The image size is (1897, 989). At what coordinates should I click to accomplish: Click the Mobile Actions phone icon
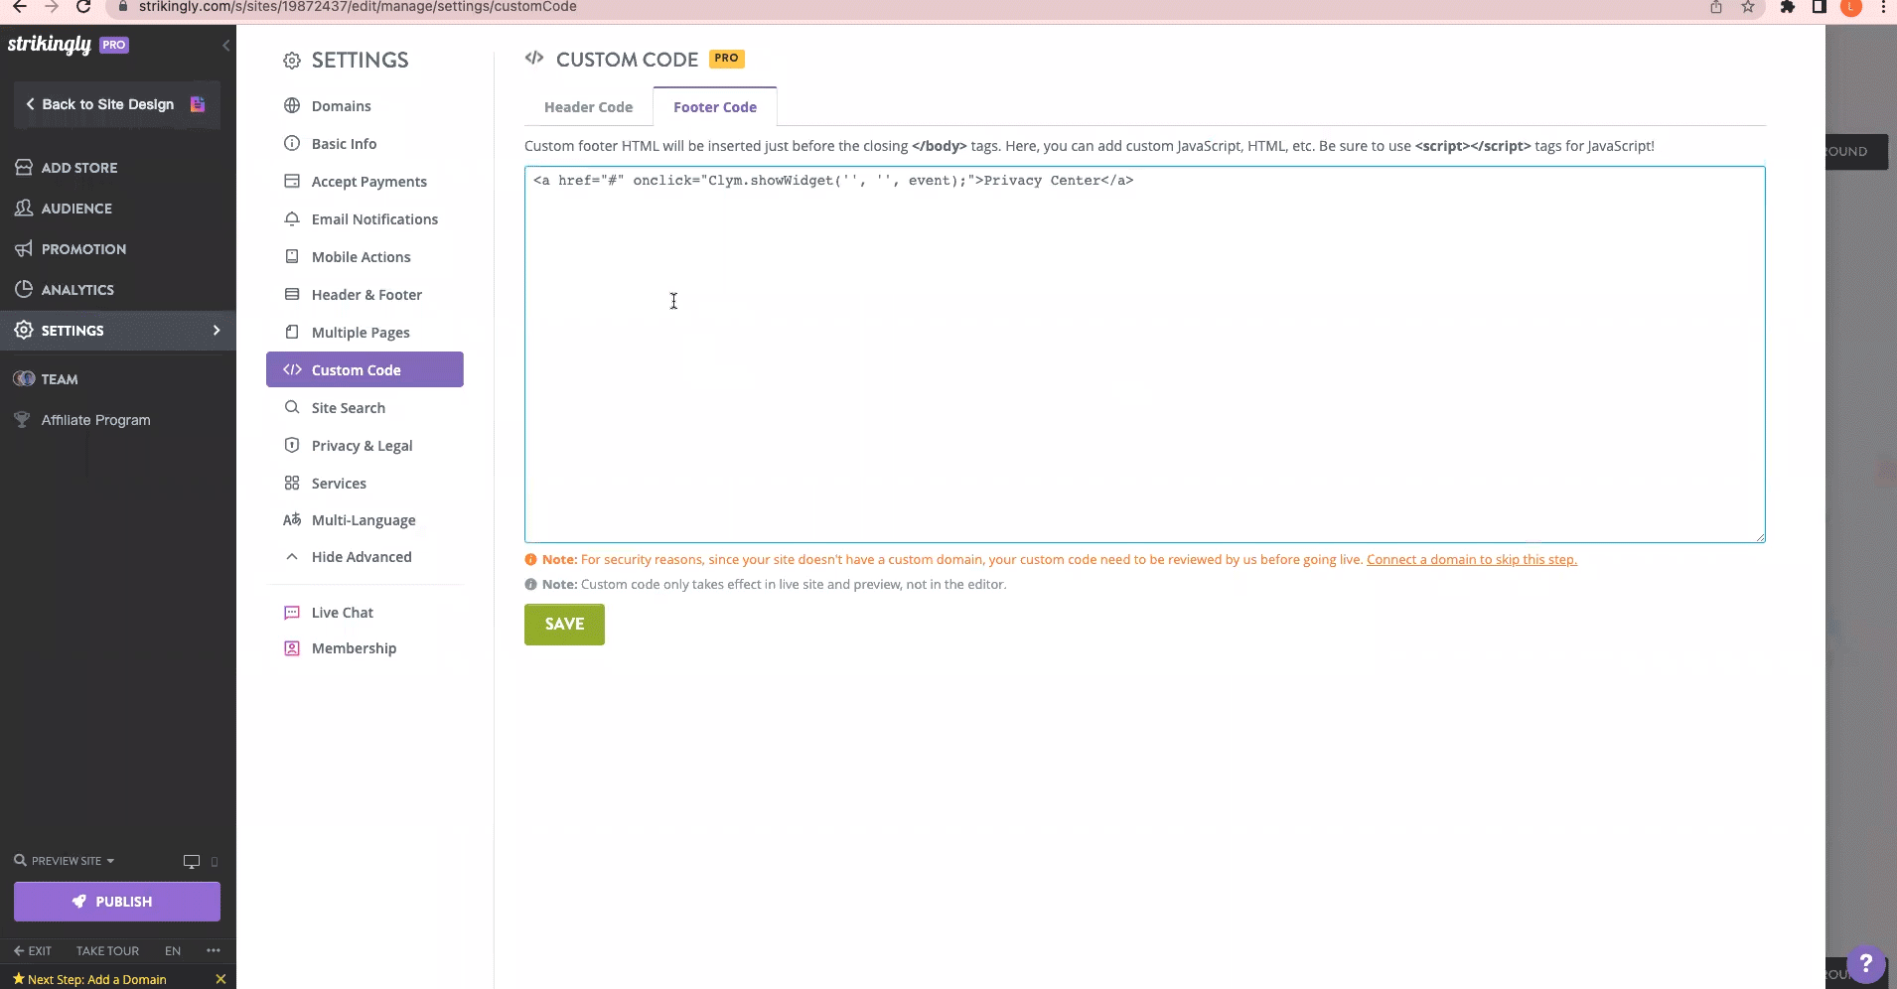tap(292, 257)
